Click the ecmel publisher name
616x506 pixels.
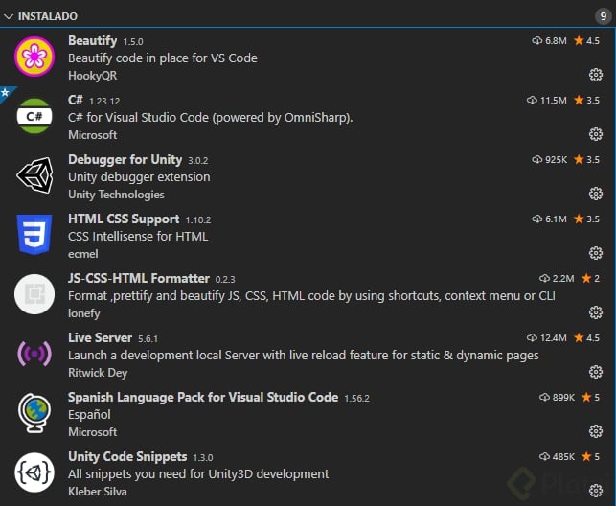[x=83, y=254]
